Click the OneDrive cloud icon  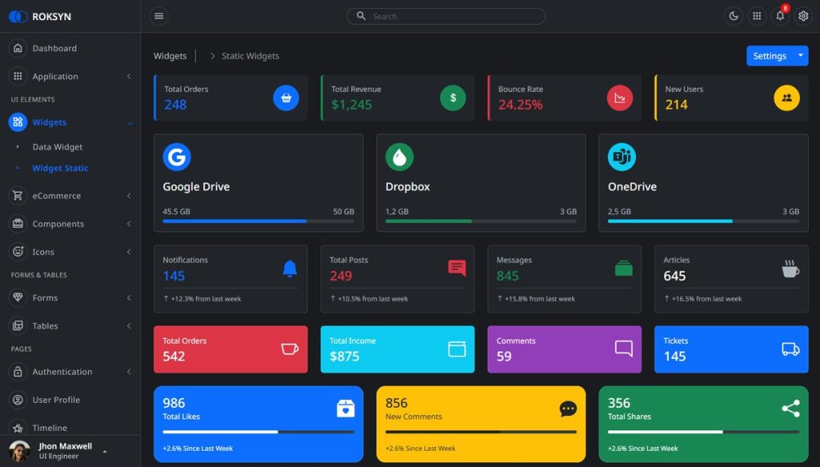[x=622, y=157]
